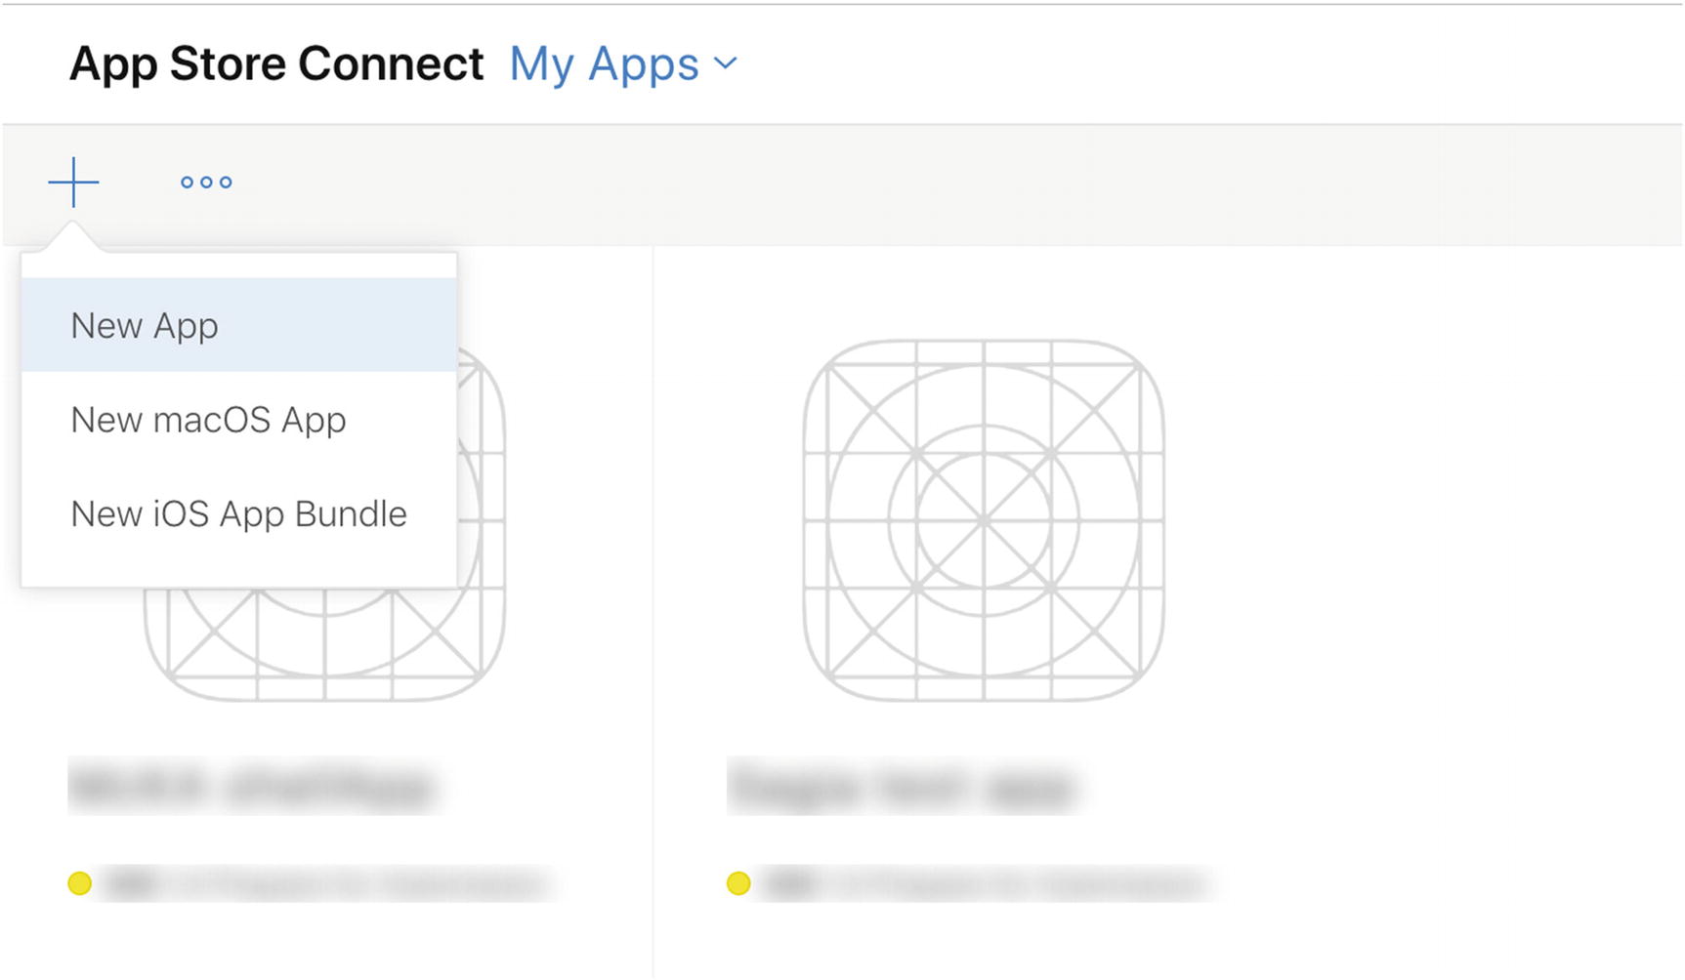The image size is (1685, 980).
Task: Click the first app's yellow status dot
Action: coord(80,883)
